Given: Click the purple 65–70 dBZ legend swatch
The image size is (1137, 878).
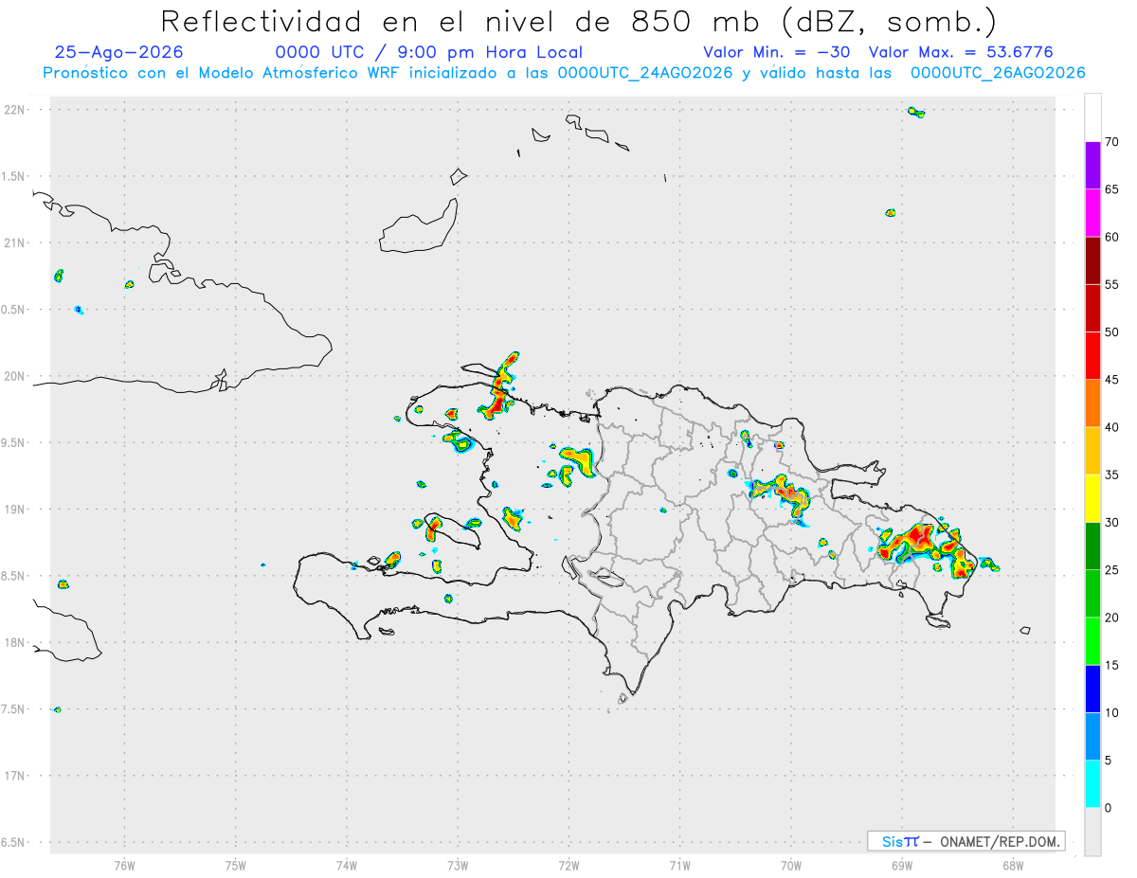Looking at the screenshot, I should (1092, 166).
